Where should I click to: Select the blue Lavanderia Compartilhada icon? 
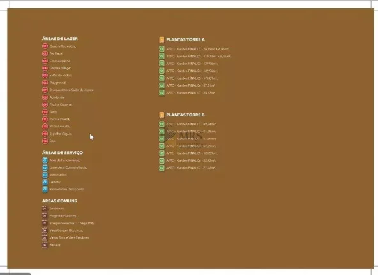(45, 167)
